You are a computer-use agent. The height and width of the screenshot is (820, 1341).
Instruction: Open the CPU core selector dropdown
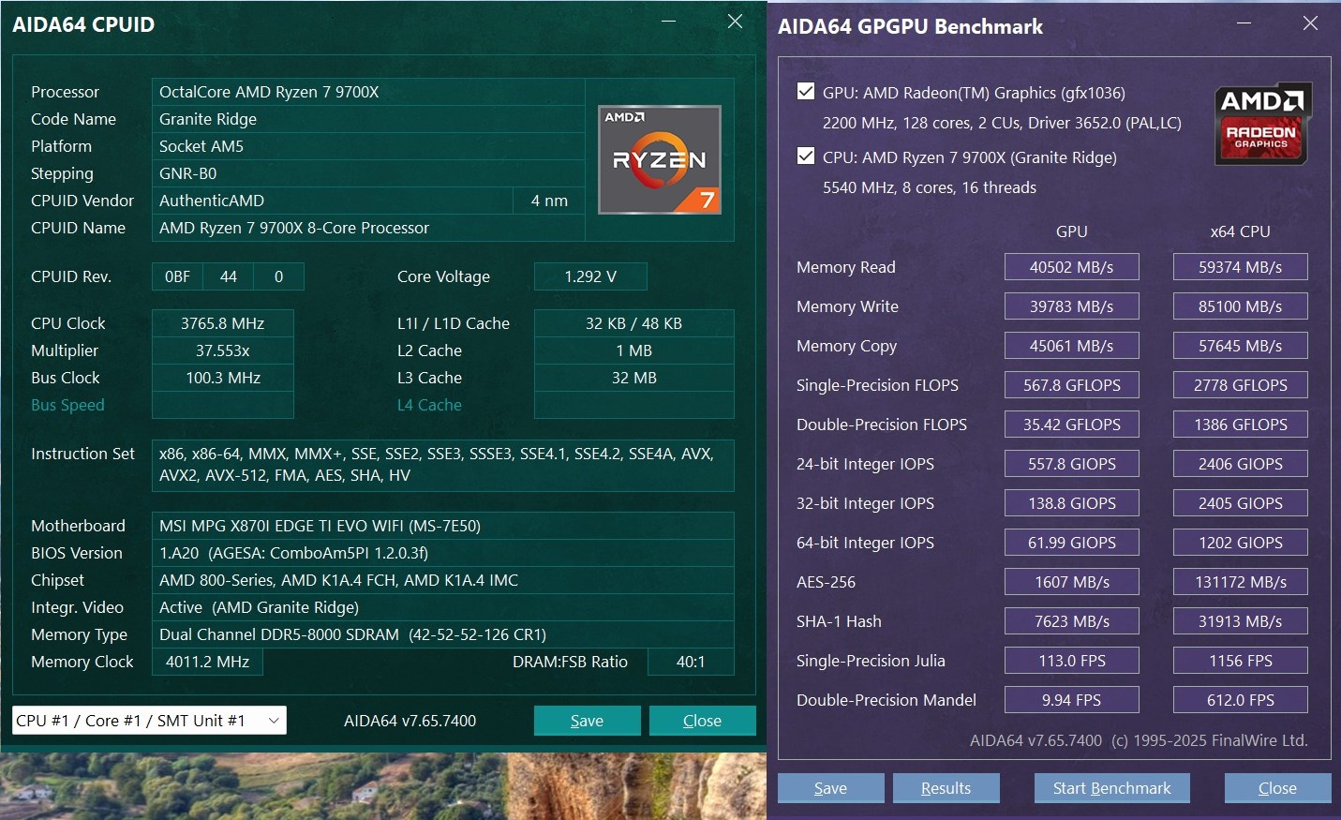(149, 721)
